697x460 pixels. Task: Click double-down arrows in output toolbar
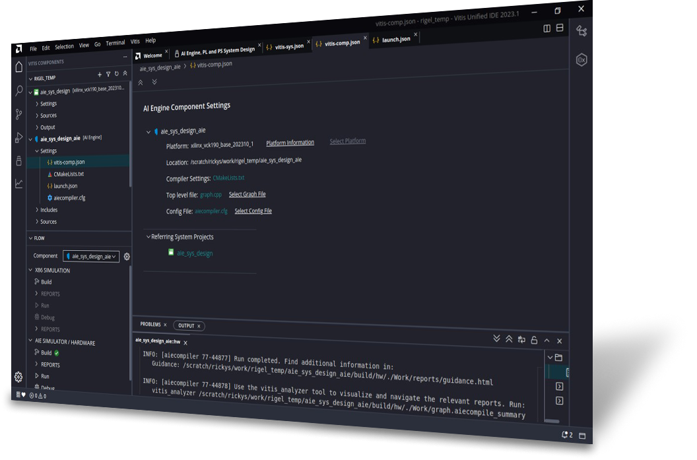[496, 339]
